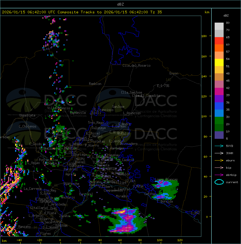Click the MENDOZA label on the map

pos(70,148)
